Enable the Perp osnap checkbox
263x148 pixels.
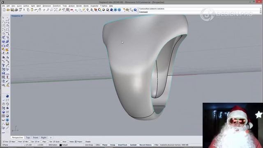41,142
